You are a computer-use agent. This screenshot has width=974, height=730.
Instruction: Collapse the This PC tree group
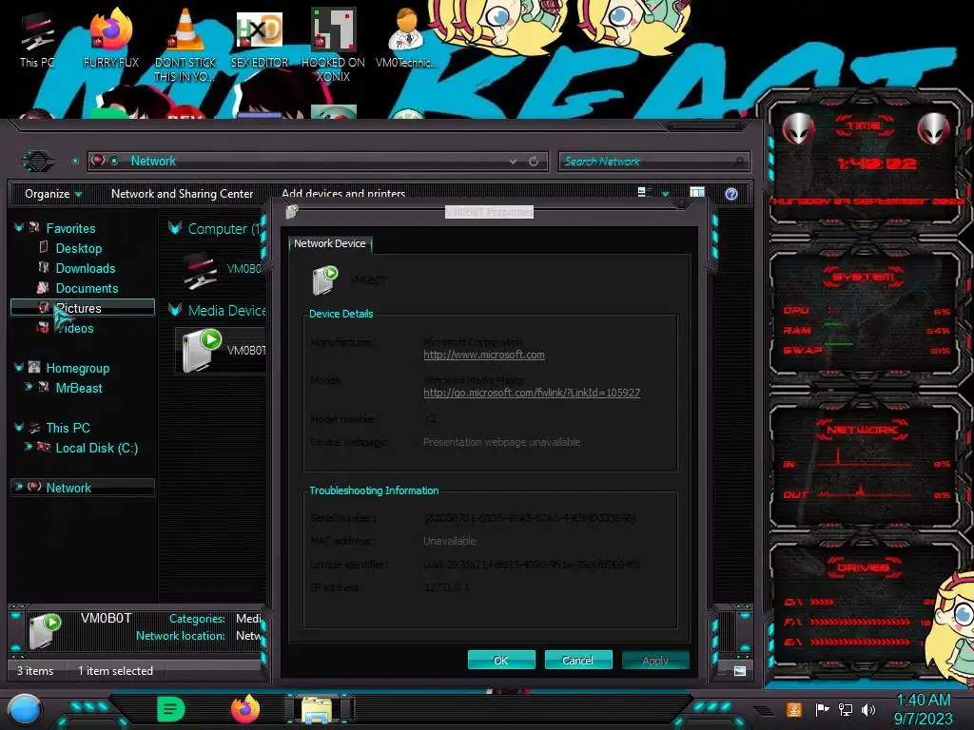tap(19, 427)
